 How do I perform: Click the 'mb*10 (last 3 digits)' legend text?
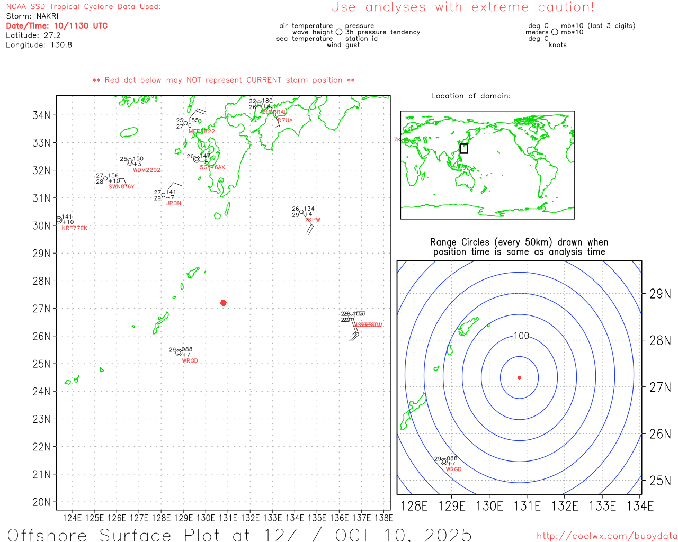click(x=598, y=26)
